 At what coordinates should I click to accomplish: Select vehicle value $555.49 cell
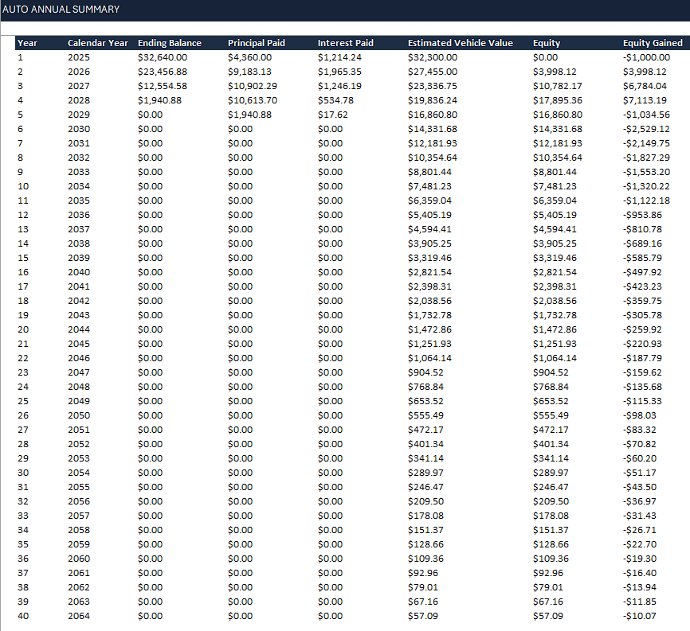[425, 415]
